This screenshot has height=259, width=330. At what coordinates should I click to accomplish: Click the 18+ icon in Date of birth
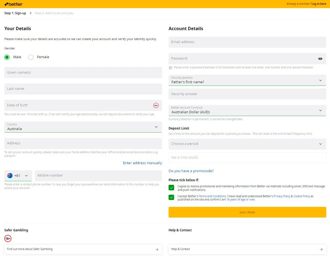(x=156, y=105)
